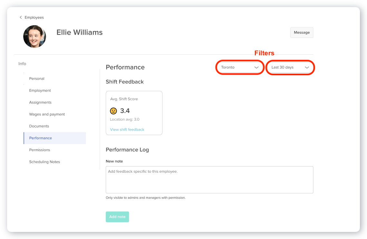Expand the Last 30 days chevron arrow

tap(307, 68)
